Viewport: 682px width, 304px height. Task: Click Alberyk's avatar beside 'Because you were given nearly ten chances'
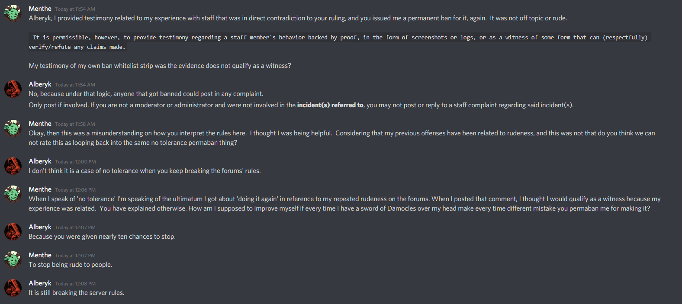click(13, 231)
